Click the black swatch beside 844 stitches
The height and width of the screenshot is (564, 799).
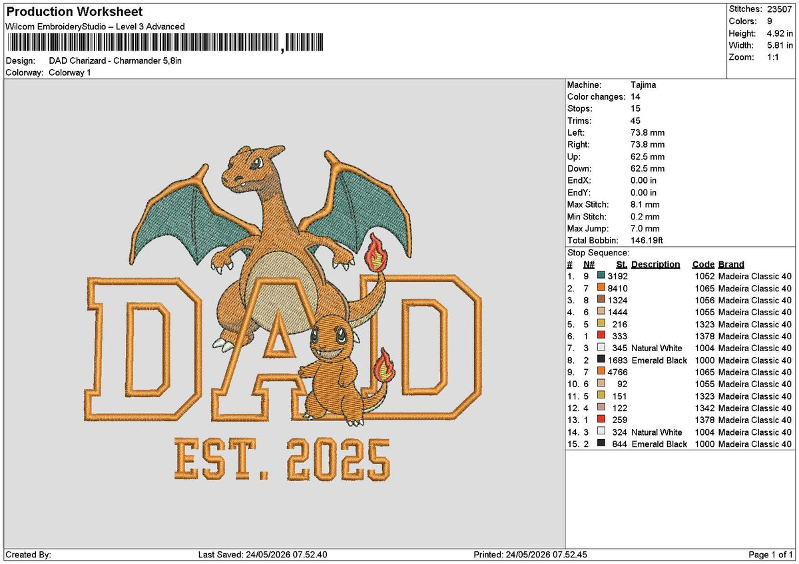(601, 444)
